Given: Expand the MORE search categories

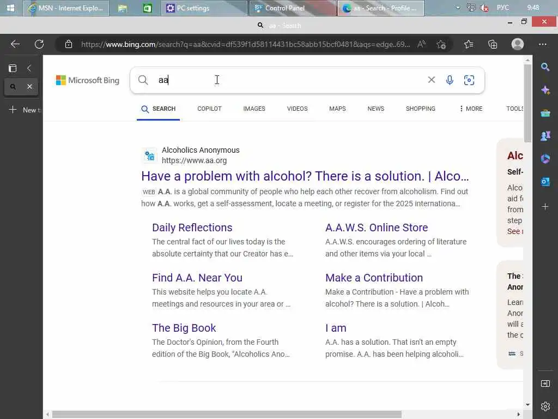Looking at the screenshot, I should point(471,109).
